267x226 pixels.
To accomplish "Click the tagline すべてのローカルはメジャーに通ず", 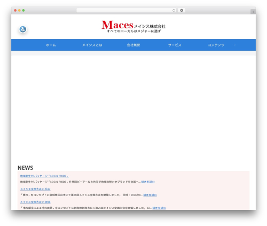I will pyautogui.click(x=134, y=31).
